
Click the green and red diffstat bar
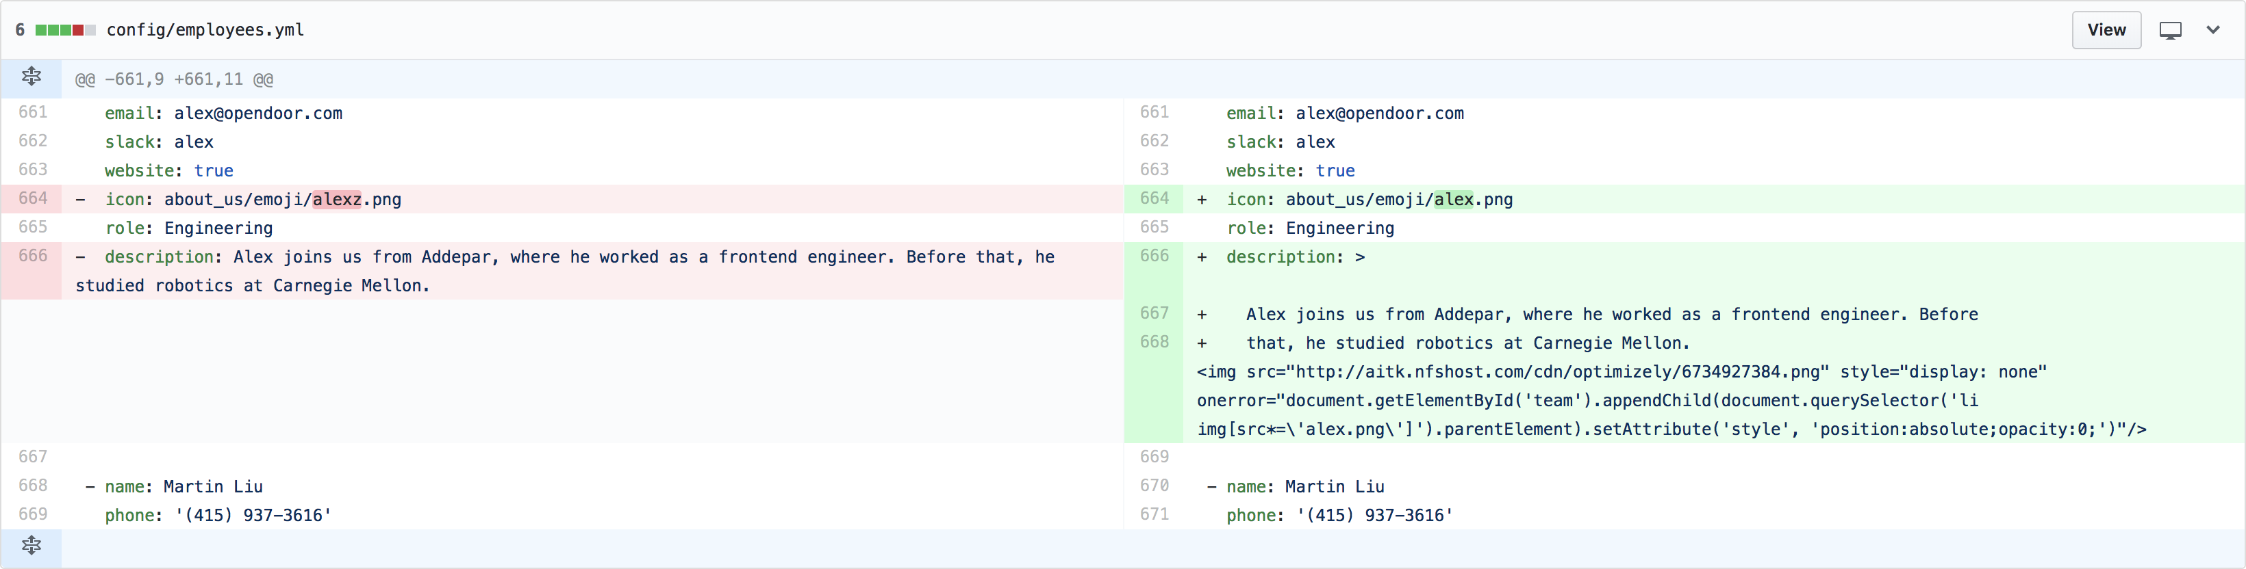[65, 31]
